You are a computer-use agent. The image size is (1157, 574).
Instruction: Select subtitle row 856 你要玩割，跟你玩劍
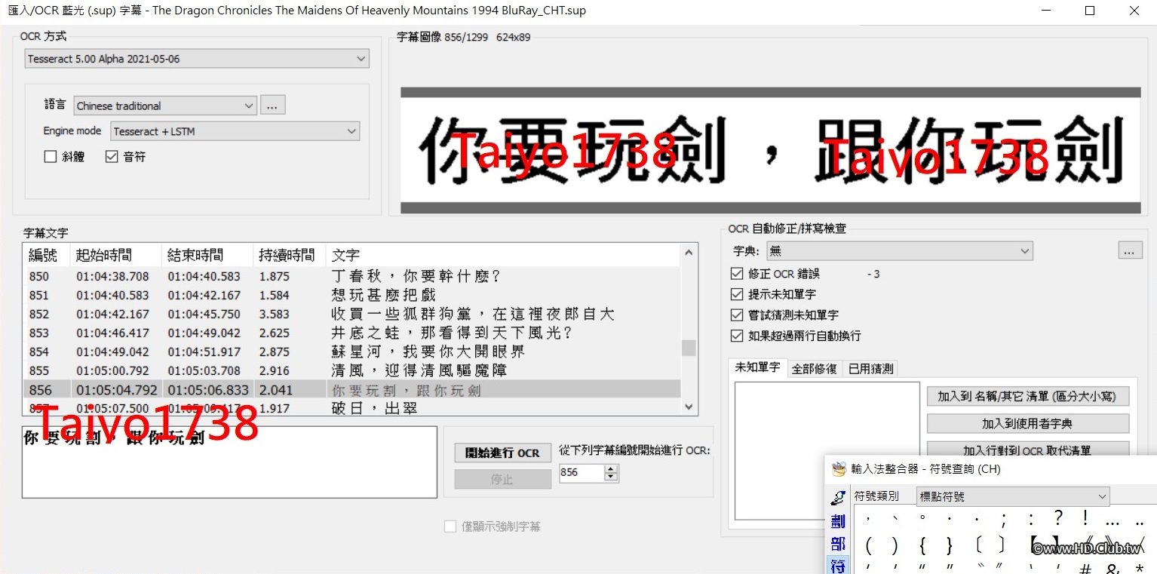point(353,390)
